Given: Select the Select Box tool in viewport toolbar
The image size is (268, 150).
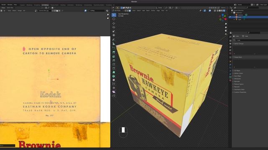Looking at the screenshot, I should [x=114, y=15].
